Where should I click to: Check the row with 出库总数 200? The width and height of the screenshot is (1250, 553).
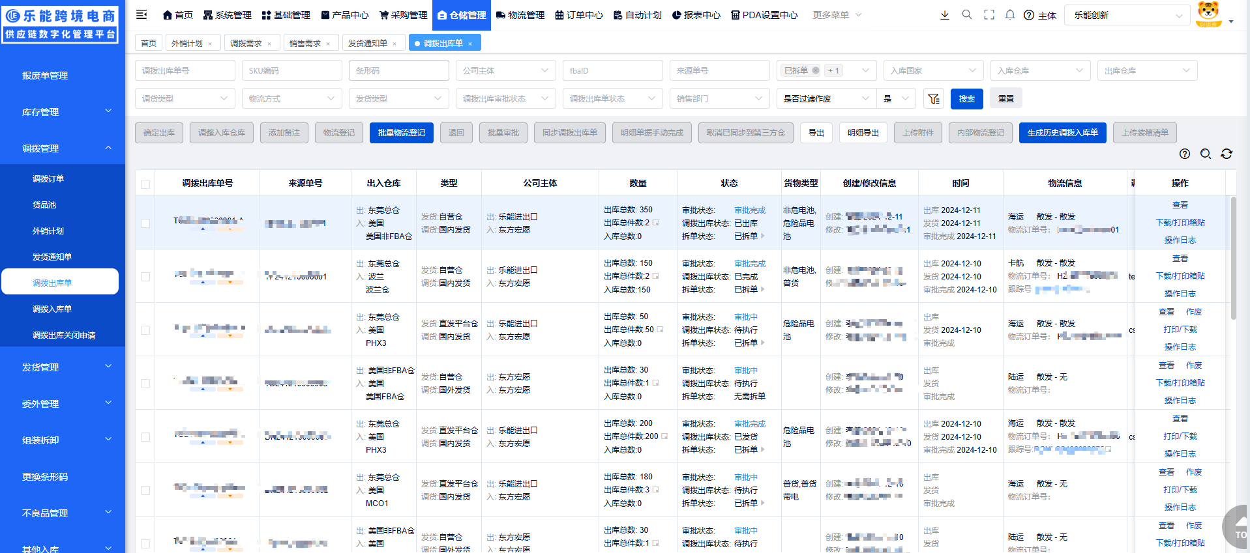145,437
